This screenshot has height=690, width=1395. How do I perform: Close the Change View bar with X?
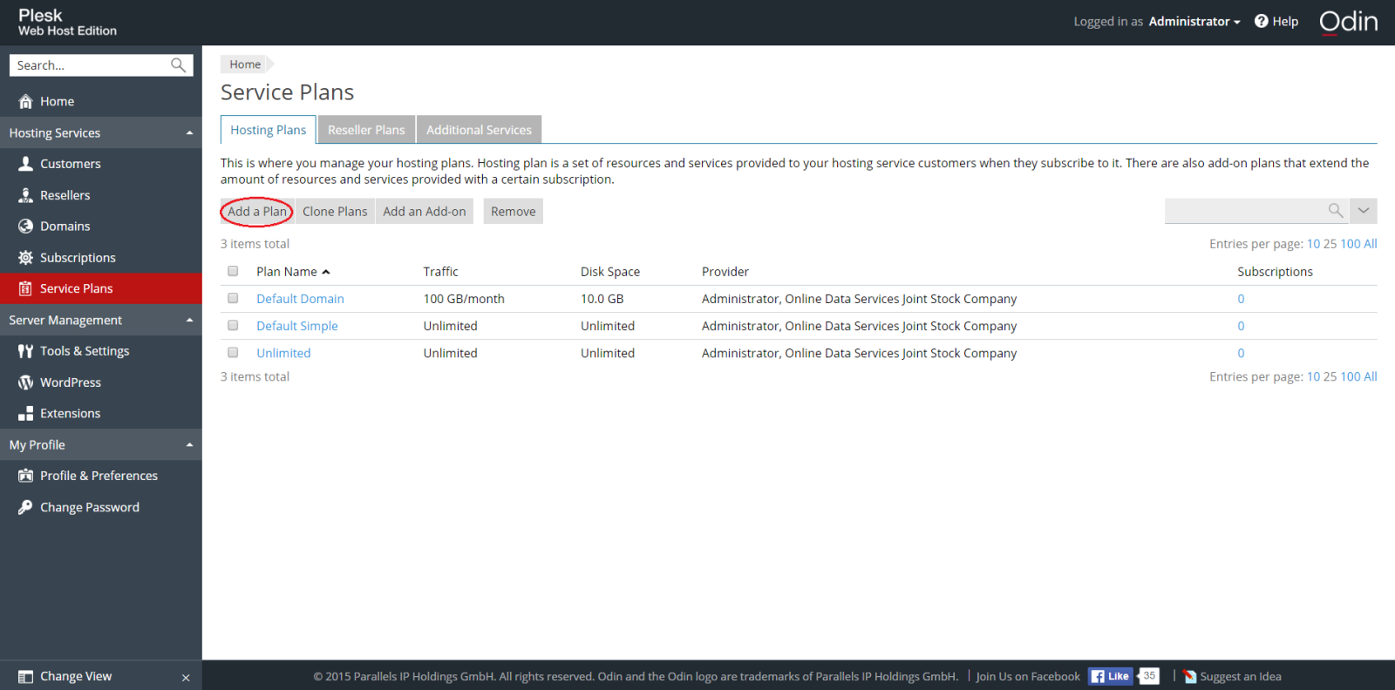tap(186, 678)
